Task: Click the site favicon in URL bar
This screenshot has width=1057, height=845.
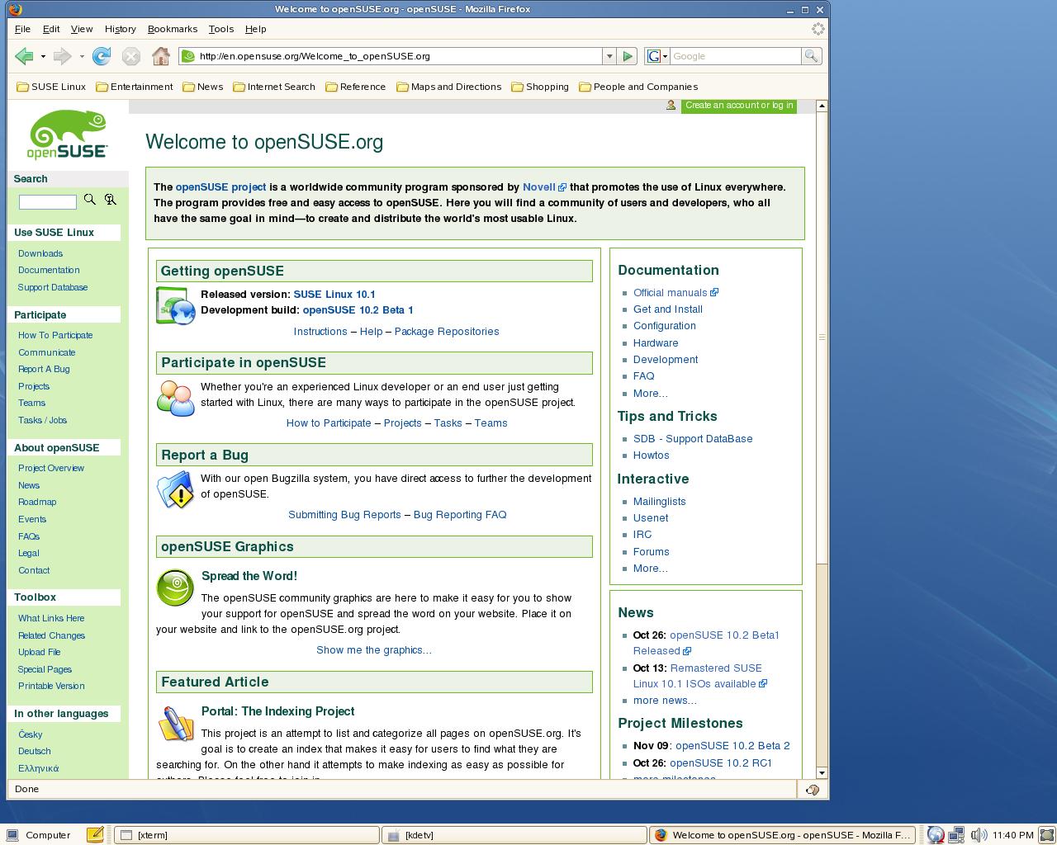Action: (x=188, y=56)
